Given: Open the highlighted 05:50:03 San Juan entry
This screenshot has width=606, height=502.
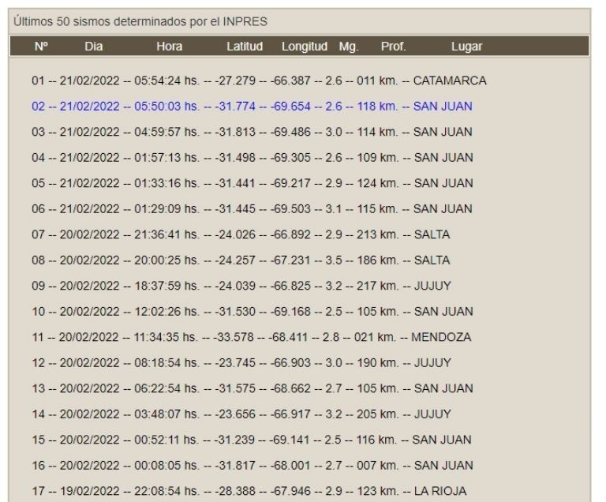Looking at the screenshot, I should [x=252, y=106].
